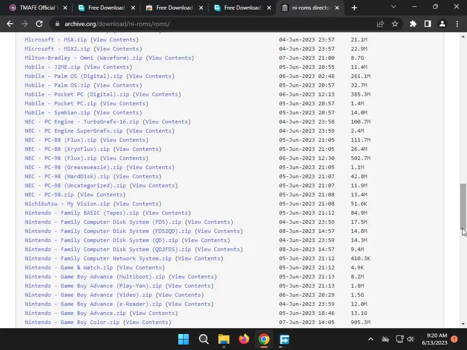Viewport: 467px width, 350px height.
Task: Click the scrollbar down arrow
Action: pos(463,324)
